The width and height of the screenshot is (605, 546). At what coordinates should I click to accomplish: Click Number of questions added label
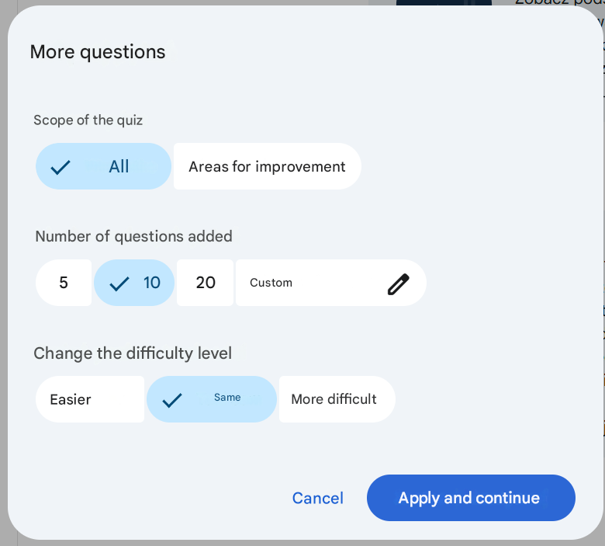coord(134,236)
